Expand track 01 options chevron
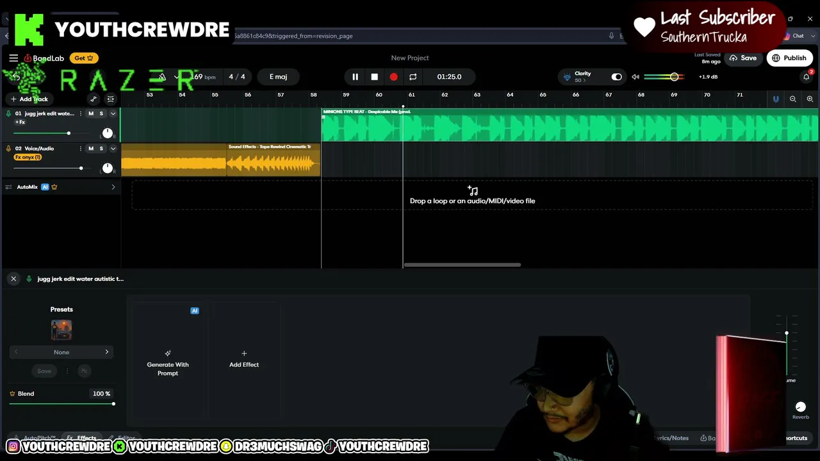The width and height of the screenshot is (820, 461). coord(113,114)
